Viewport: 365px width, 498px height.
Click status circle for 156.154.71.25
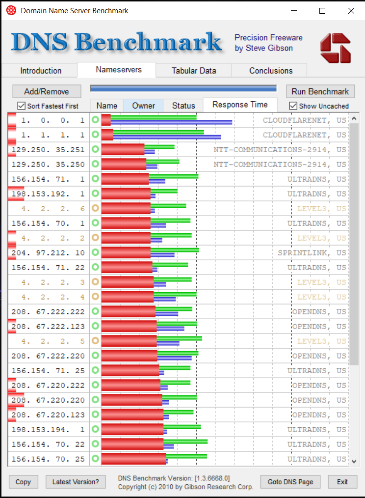(95, 370)
